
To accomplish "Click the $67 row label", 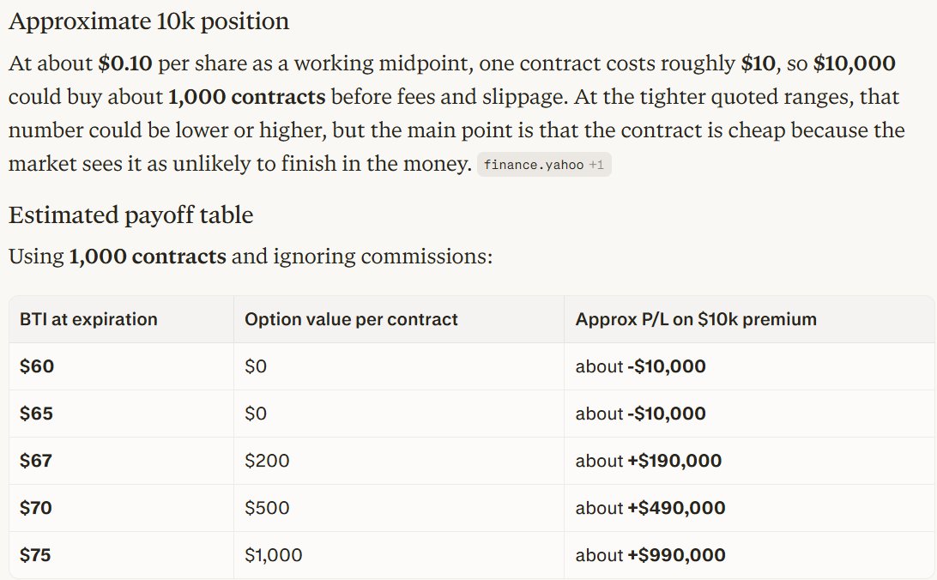I will 36,461.
